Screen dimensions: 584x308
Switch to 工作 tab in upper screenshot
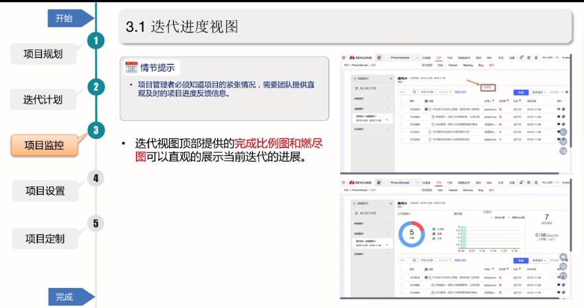(x=439, y=58)
